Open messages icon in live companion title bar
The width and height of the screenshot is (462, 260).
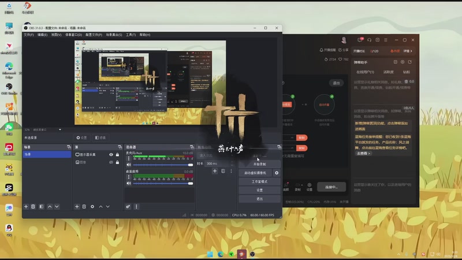(x=360, y=40)
